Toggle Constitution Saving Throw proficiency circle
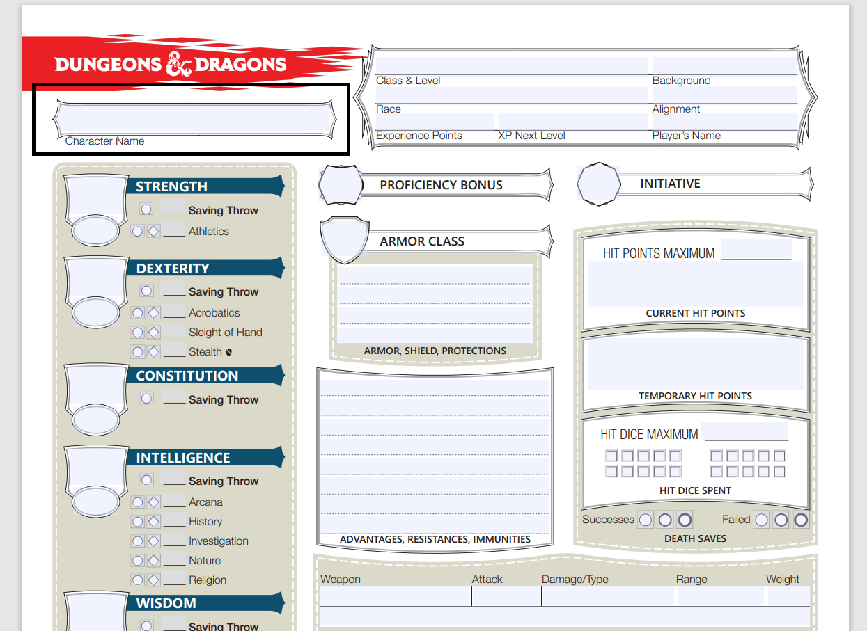The height and width of the screenshot is (631, 867). tap(146, 399)
